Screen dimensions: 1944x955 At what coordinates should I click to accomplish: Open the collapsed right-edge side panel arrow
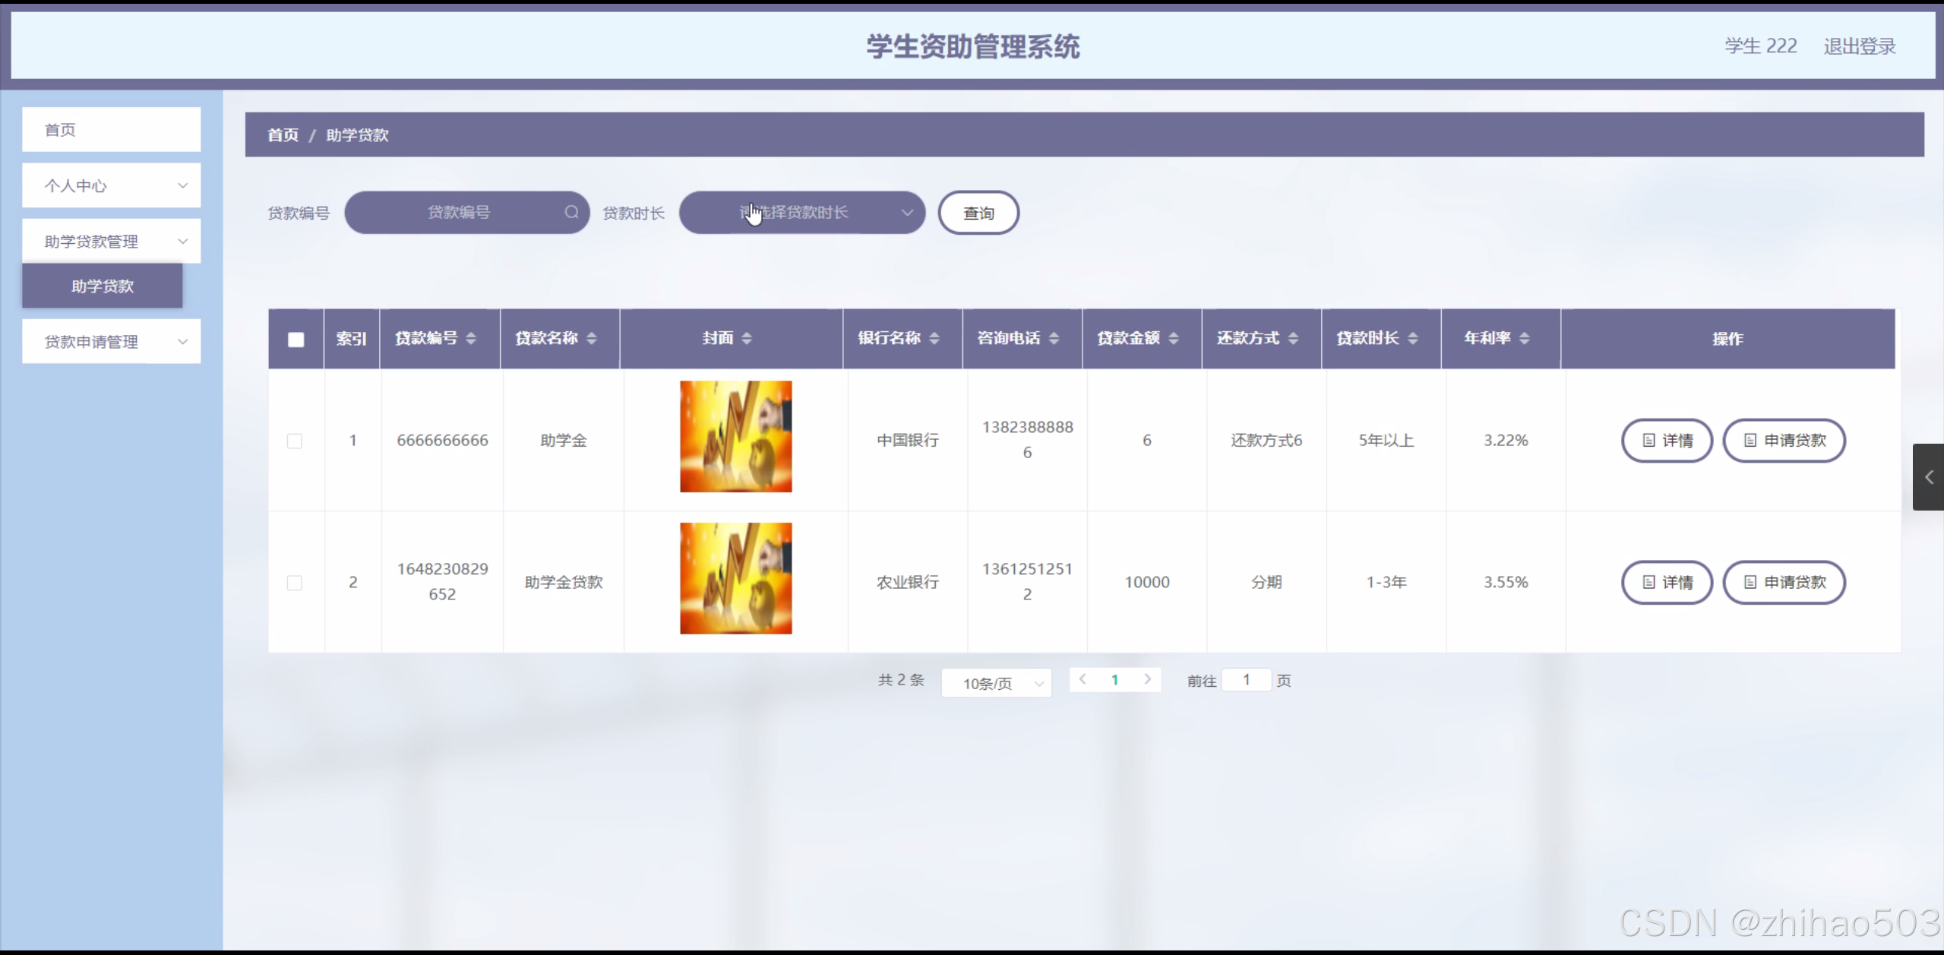tap(1928, 477)
